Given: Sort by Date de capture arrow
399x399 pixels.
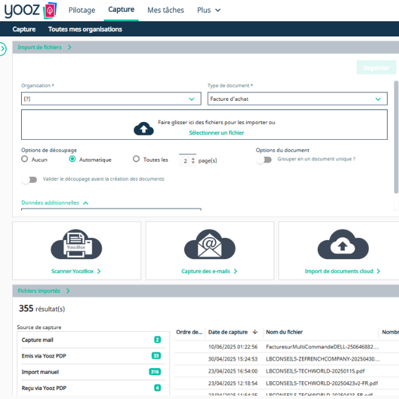Looking at the screenshot, I should click(x=255, y=332).
